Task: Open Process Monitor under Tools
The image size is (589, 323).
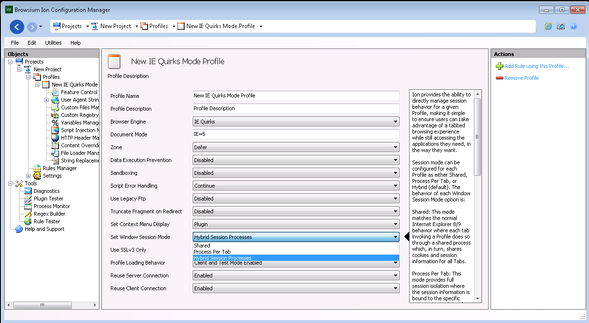Action: click(52, 206)
